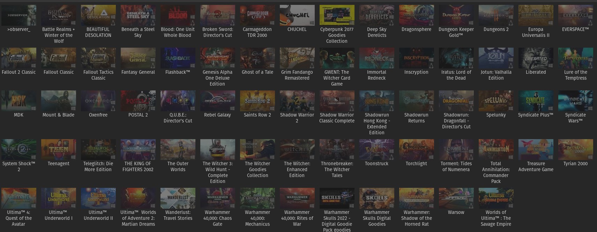Open Beneath a Steel Sky thumbnail
This screenshot has width=597, height=232.
(x=138, y=15)
